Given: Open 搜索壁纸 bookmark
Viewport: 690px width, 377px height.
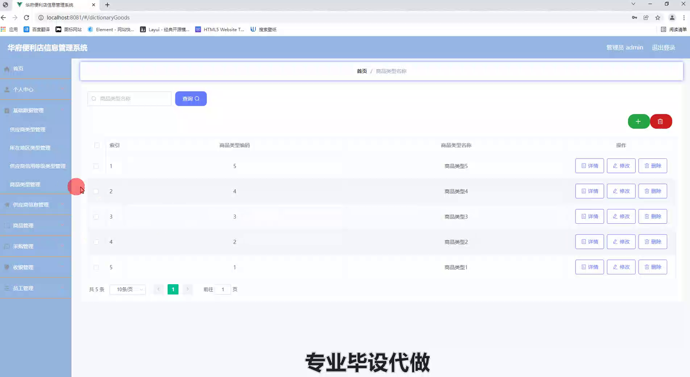Looking at the screenshot, I should pos(263,29).
